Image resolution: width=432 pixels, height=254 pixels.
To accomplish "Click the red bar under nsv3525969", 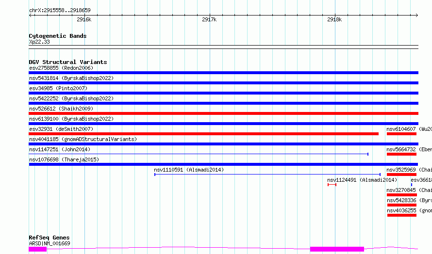I will pos(401,175).
